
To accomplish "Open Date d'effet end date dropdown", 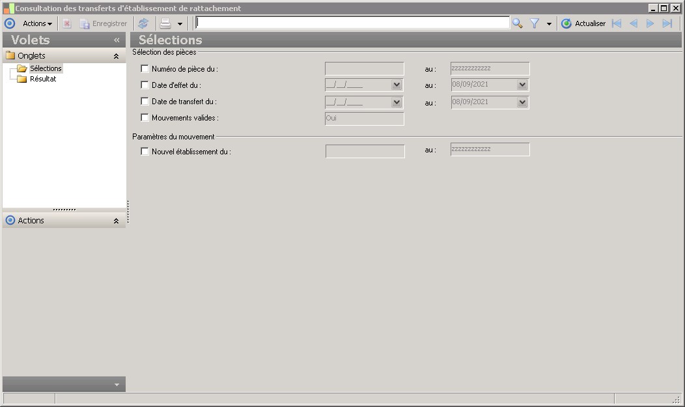I will (522, 85).
